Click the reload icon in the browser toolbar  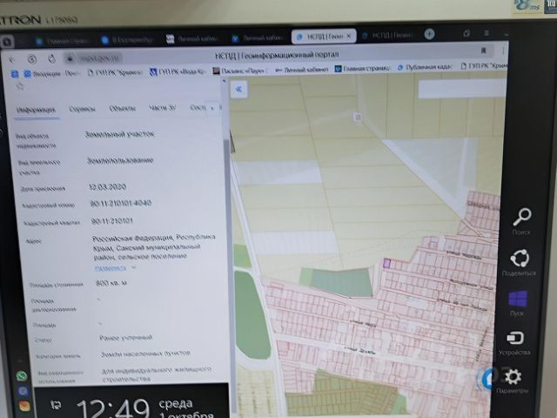coord(52,58)
